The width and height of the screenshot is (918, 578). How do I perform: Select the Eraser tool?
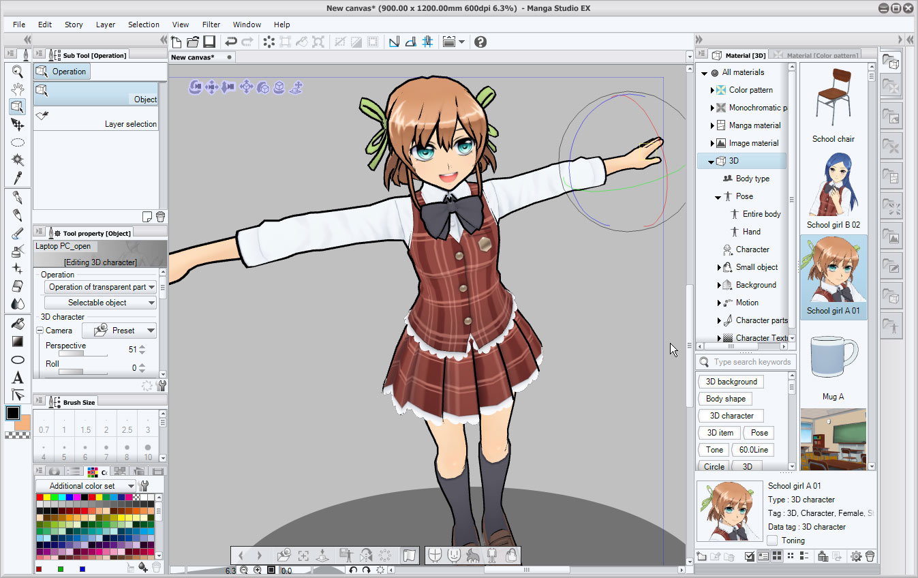tap(18, 286)
